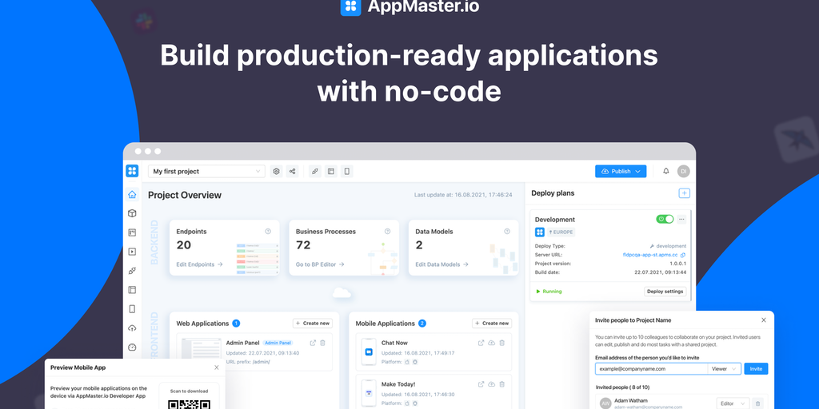Copy the server URL in Development plan
This screenshot has width=819, height=409.
(x=683, y=255)
